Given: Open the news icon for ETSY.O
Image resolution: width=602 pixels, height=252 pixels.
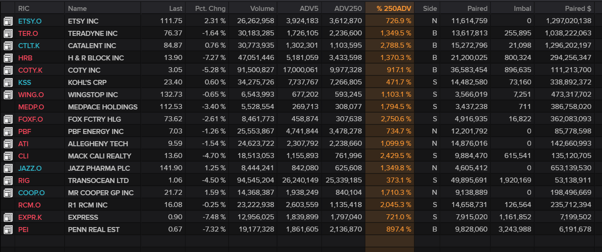Looking at the screenshot, I should 8,21.
